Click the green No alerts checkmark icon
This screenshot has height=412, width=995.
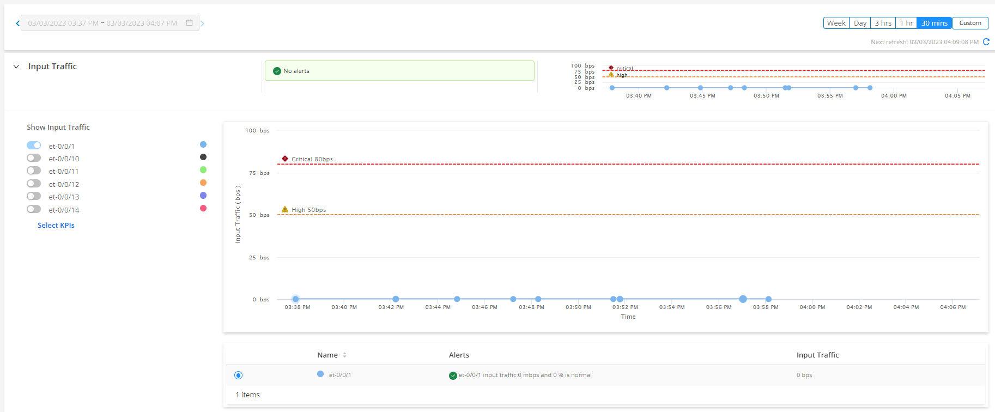coord(277,71)
